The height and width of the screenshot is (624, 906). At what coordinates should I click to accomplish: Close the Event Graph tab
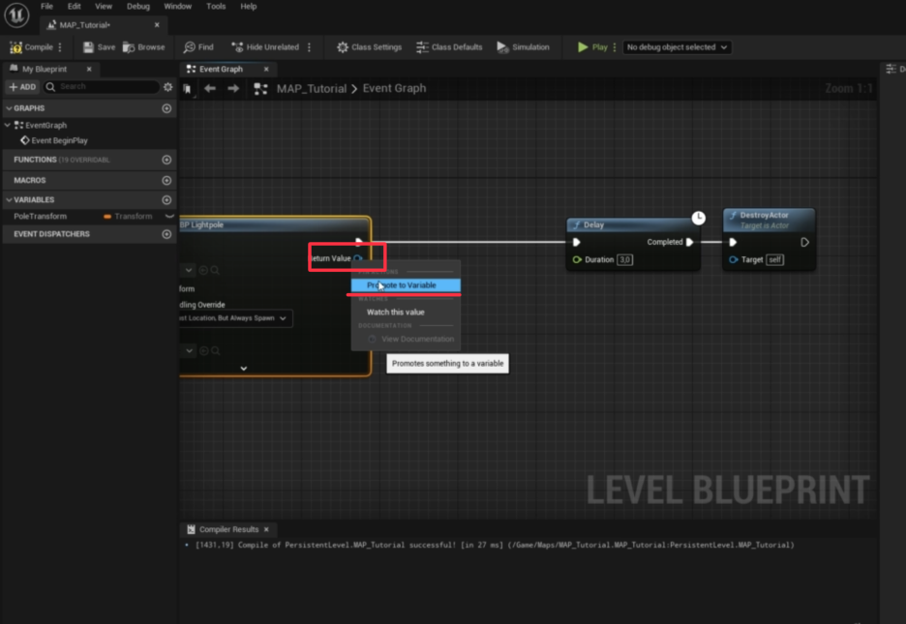pos(266,69)
